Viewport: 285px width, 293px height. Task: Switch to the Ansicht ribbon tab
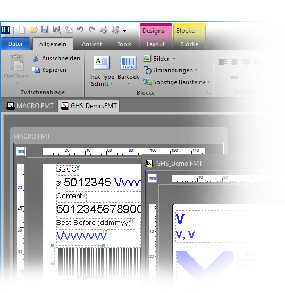(92, 44)
